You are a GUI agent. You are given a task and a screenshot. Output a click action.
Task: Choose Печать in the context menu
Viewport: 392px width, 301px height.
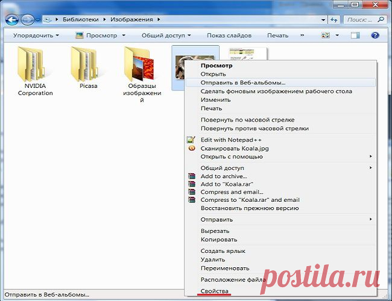pos(280,108)
